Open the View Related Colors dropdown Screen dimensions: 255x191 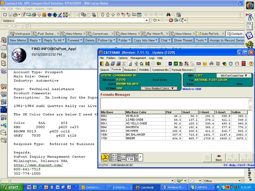159,88
